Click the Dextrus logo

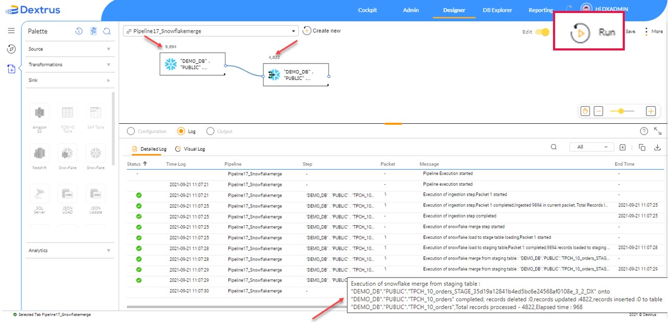(32, 10)
